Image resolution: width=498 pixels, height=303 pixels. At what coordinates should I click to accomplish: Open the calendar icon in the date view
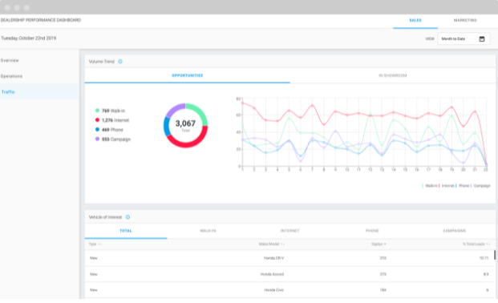482,38
